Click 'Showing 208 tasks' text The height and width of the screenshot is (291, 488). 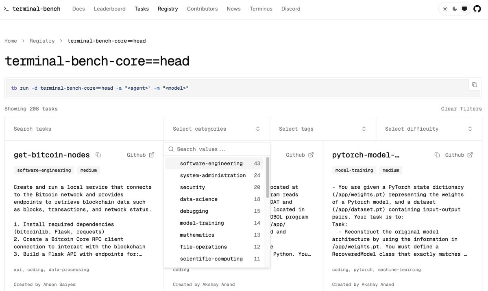tap(31, 109)
